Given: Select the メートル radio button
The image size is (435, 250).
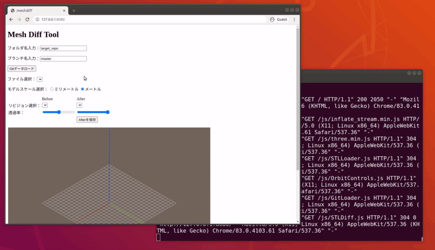Looking at the screenshot, I should (82, 89).
